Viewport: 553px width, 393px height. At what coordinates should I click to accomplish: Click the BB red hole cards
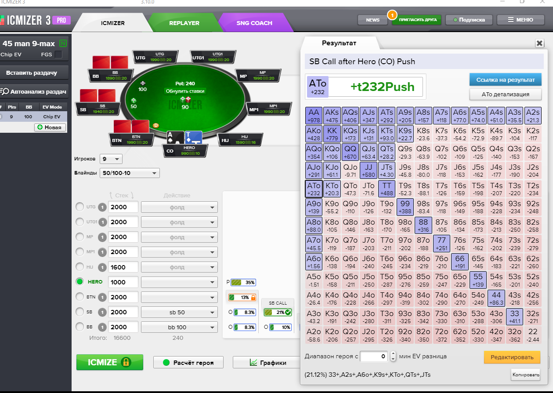coord(110,62)
